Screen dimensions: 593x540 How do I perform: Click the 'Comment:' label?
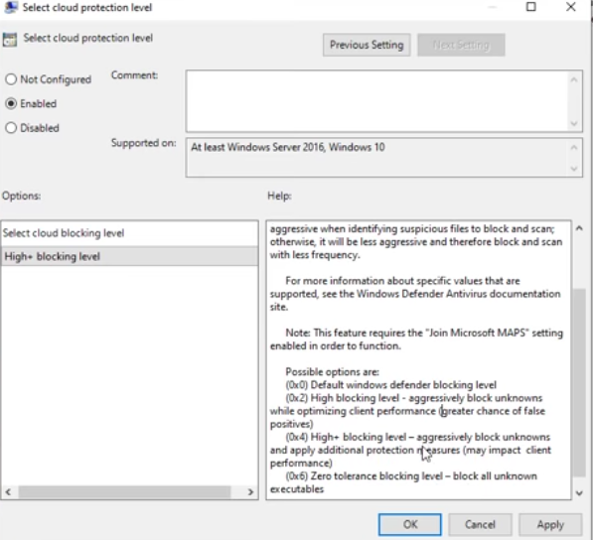[134, 75]
